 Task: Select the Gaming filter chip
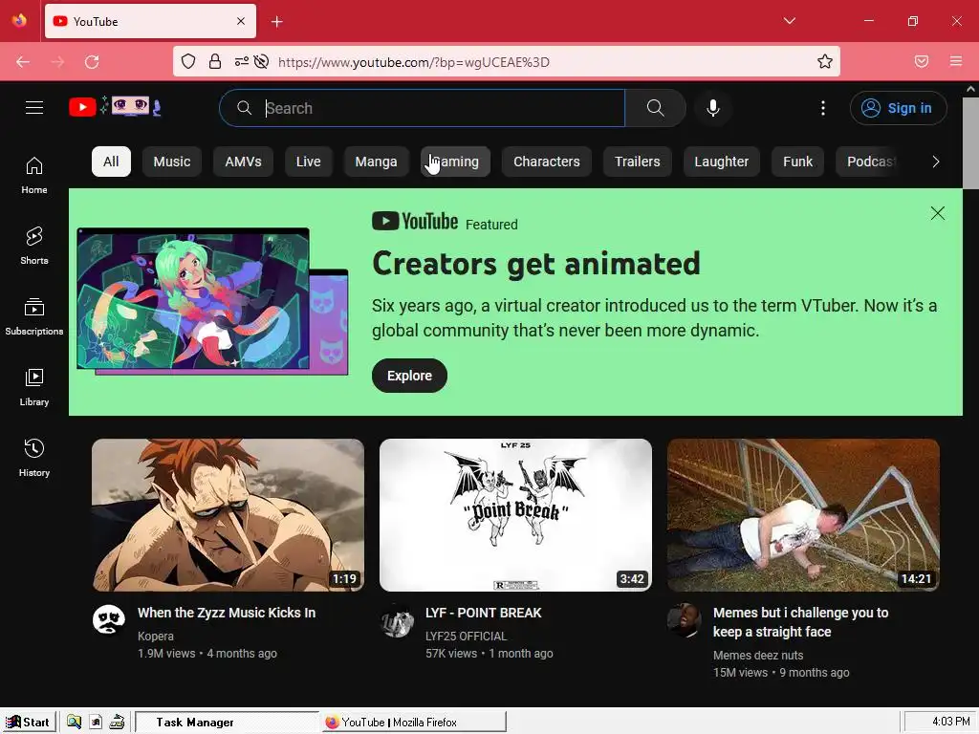point(455,162)
